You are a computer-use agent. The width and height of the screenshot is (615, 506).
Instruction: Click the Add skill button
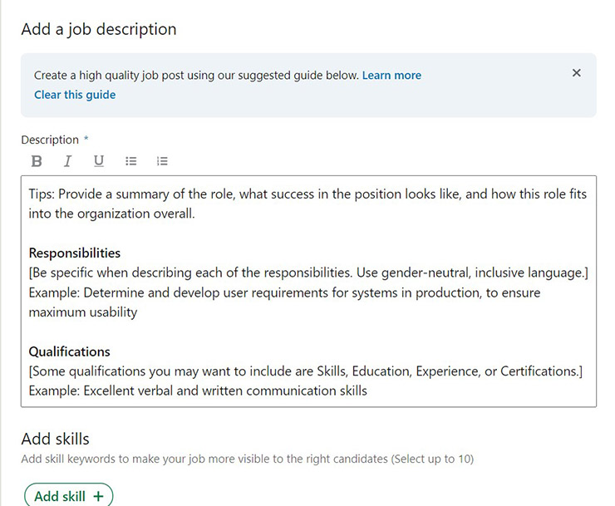69,496
